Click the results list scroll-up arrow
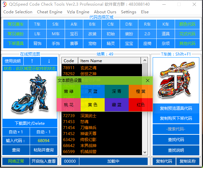Image resolution: width=203 pixels, height=169 pixels. [x=145, y=60]
